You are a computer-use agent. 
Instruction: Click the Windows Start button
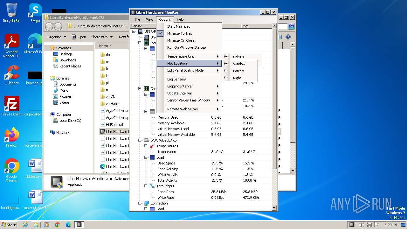coord(9,225)
